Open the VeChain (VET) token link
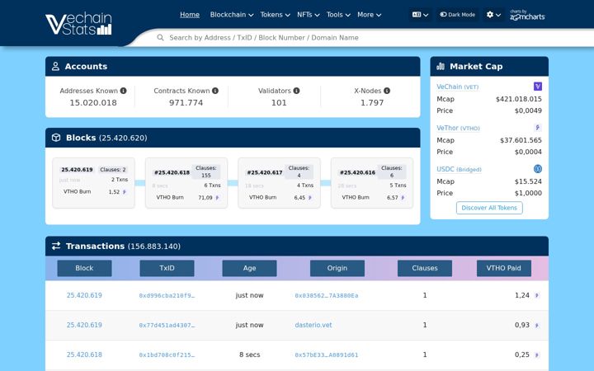The width and height of the screenshot is (594, 371). pos(457,87)
